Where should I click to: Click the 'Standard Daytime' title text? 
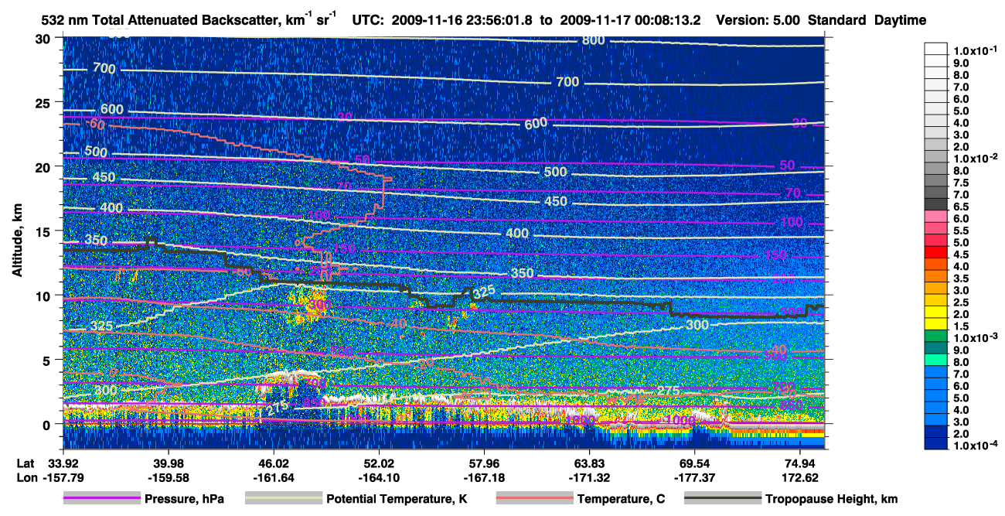pos(867,20)
